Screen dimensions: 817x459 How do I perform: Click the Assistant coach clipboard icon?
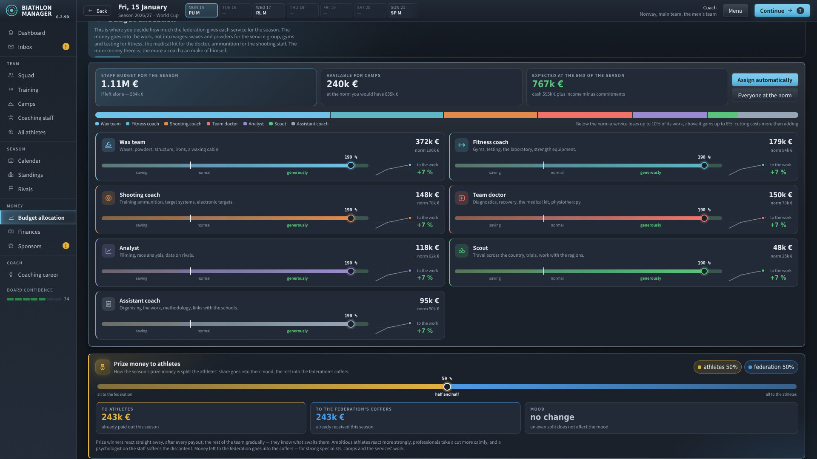pos(109,303)
